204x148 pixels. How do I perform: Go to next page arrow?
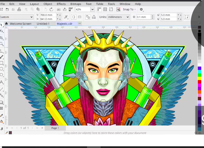tap(32, 128)
